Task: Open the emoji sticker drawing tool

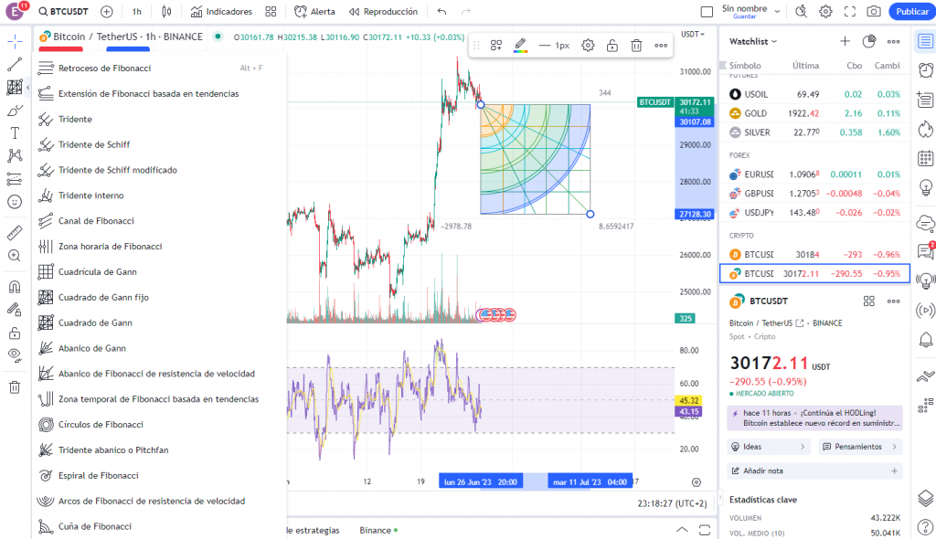Action: click(x=14, y=202)
